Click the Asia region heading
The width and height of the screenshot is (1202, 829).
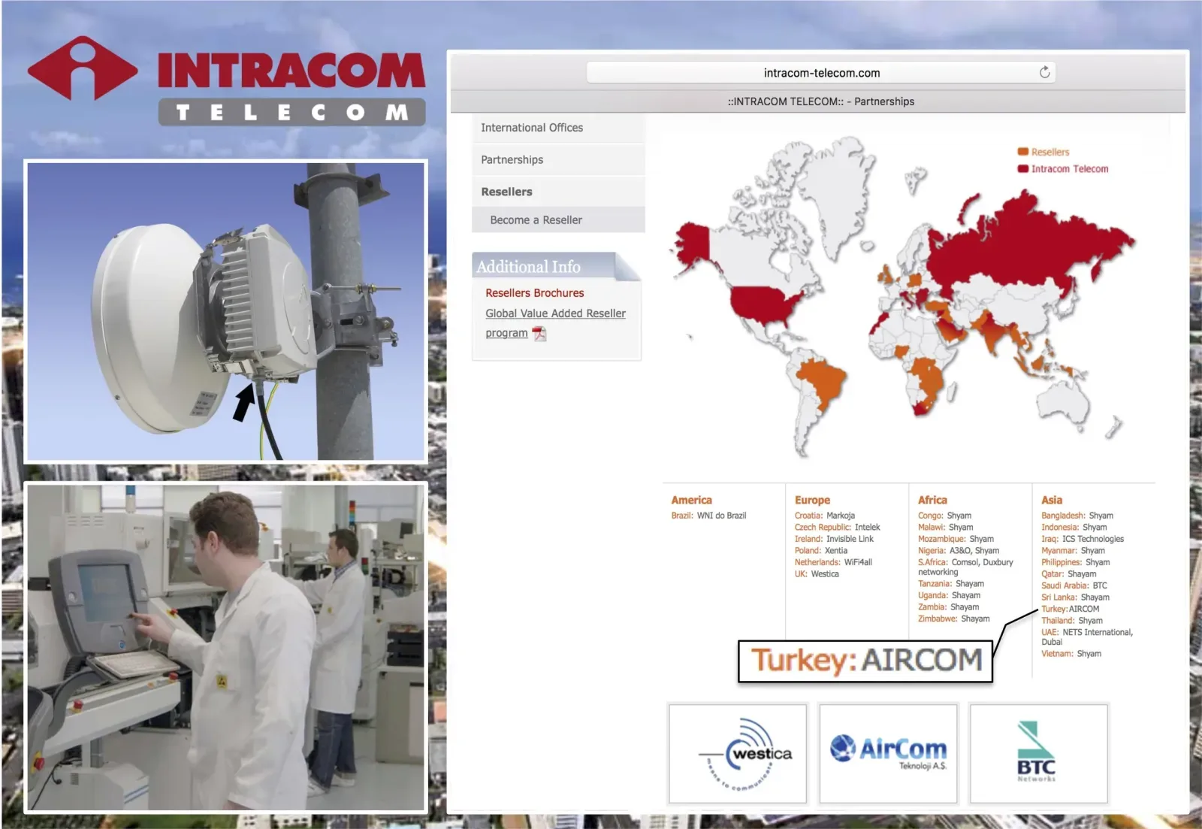click(x=1052, y=500)
